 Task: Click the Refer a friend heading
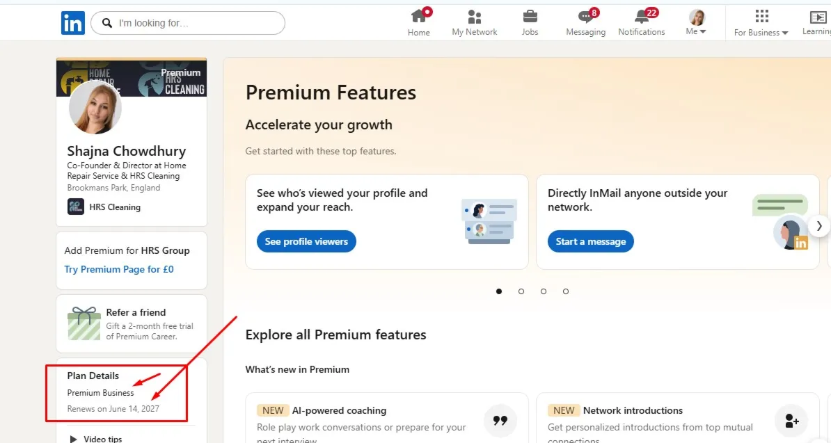[136, 312]
